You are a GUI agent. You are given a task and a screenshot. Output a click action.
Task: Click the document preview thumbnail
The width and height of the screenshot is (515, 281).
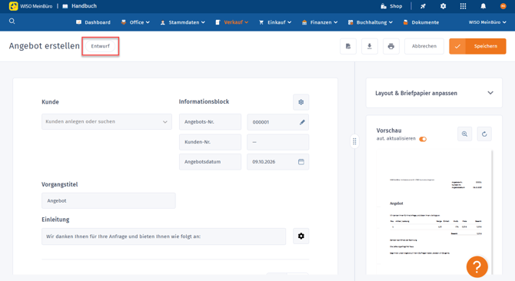pos(434,212)
